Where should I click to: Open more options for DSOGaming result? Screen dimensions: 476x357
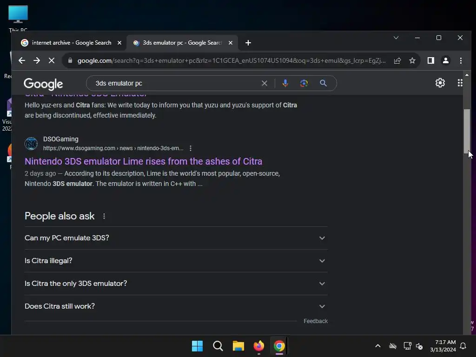coord(190,148)
